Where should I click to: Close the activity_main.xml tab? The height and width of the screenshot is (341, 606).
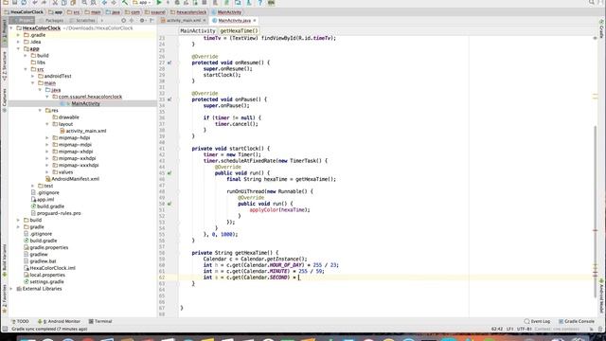click(x=205, y=21)
